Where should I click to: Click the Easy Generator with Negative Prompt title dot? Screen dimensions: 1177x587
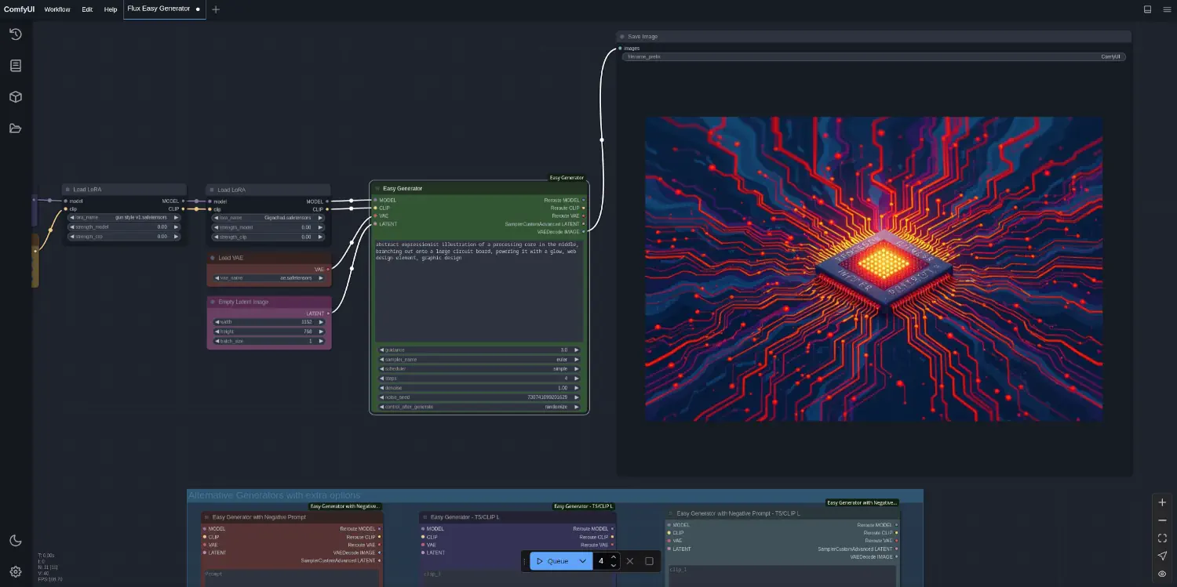click(x=207, y=517)
